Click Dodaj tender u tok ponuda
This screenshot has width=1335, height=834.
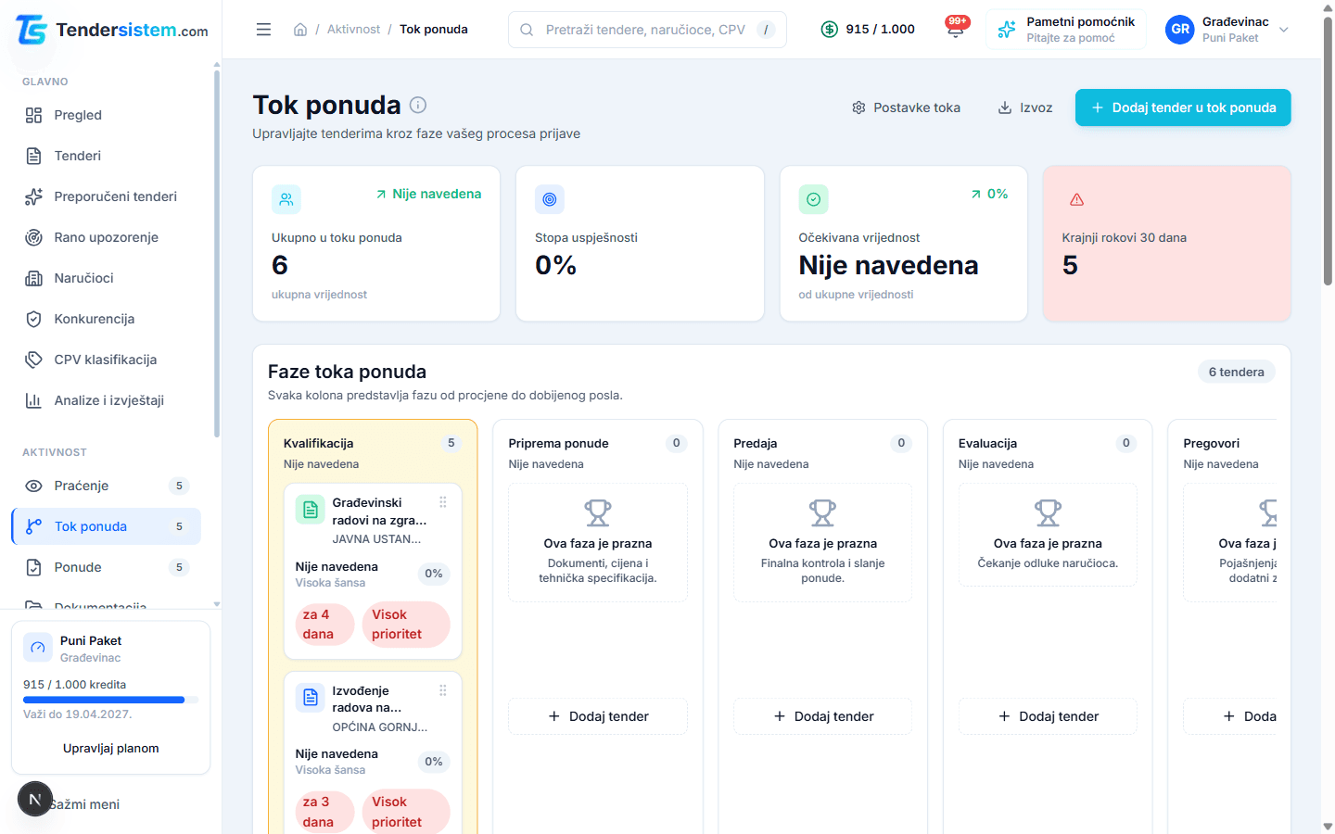1183,107
